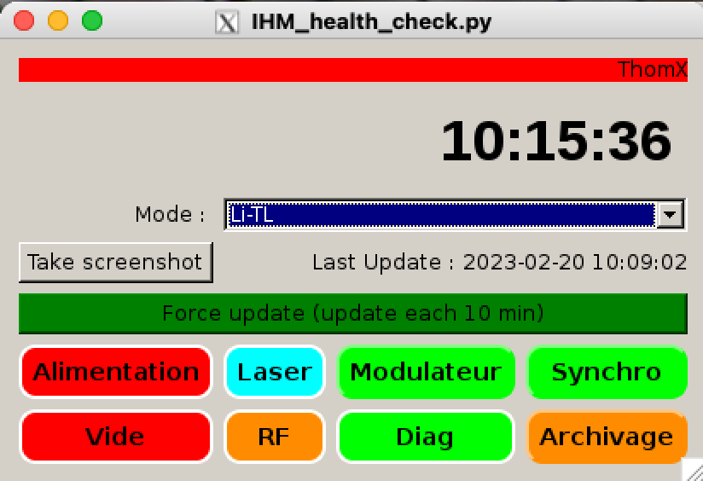Image resolution: width=703 pixels, height=481 pixels.
Task: Click the Li-TL mode selection field
Action: (x=440, y=215)
